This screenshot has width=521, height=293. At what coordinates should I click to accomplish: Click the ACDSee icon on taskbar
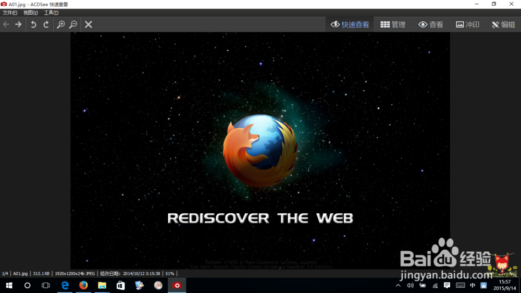(x=177, y=285)
